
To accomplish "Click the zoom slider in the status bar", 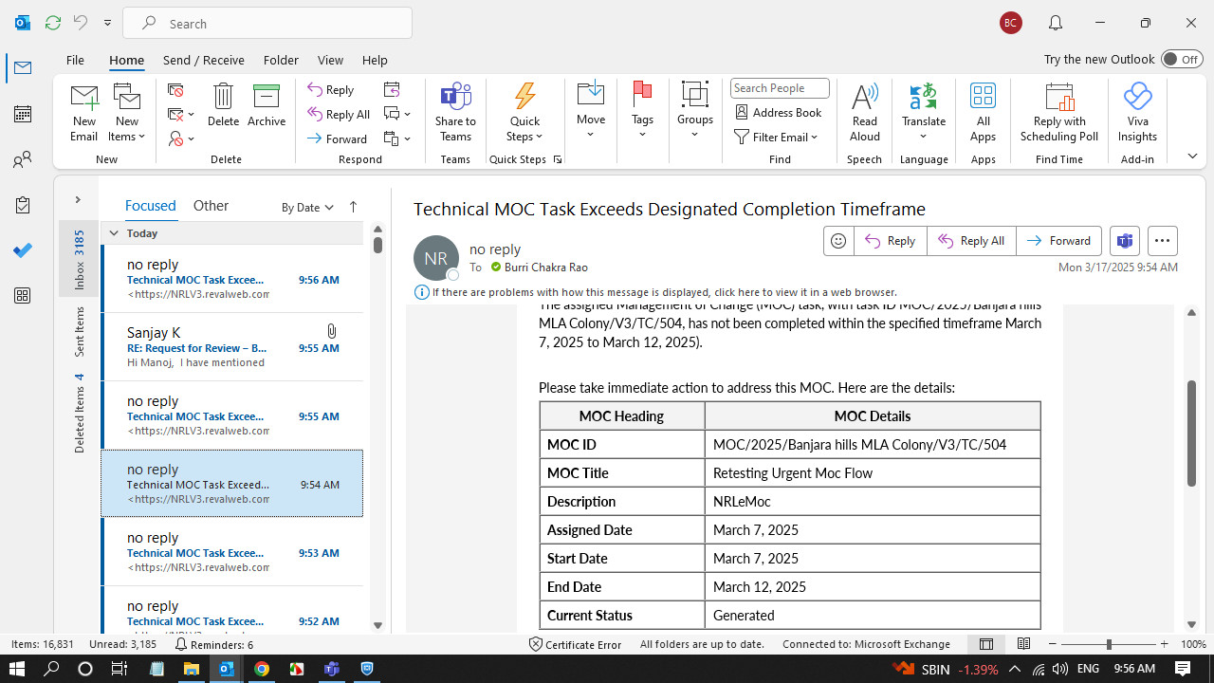I will click(x=1109, y=644).
